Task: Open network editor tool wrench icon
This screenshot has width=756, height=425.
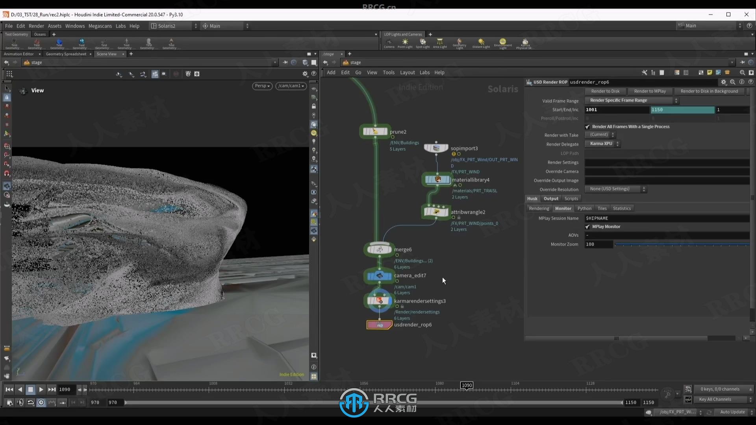Action: coord(645,73)
